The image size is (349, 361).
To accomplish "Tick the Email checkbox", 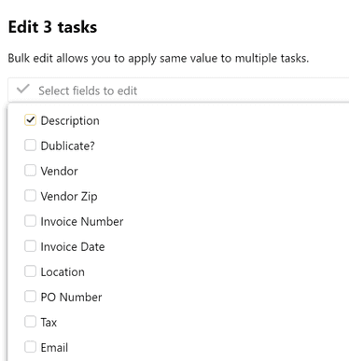I will 30,347.
